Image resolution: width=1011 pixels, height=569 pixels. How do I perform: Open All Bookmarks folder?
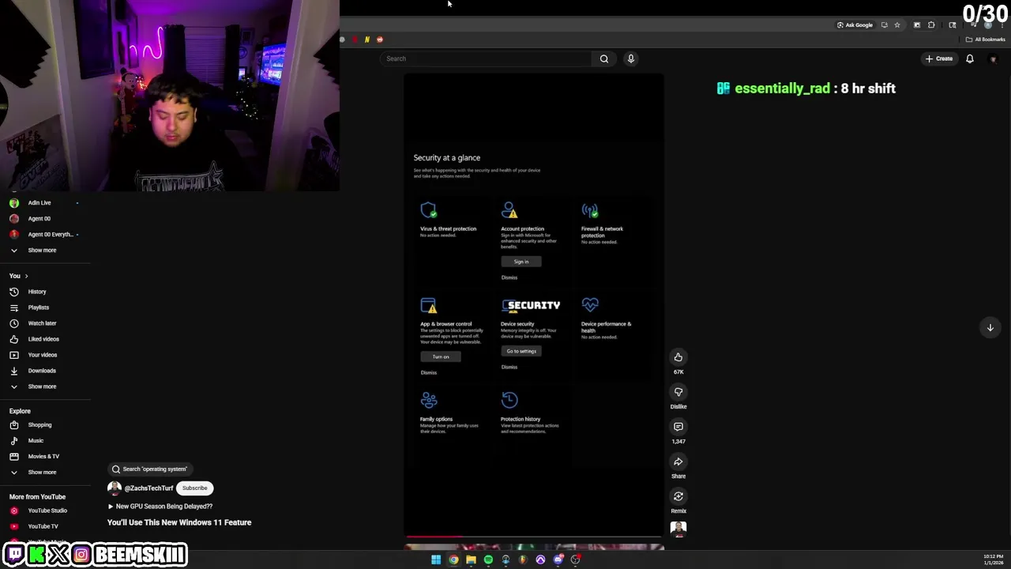tap(985, 40)
